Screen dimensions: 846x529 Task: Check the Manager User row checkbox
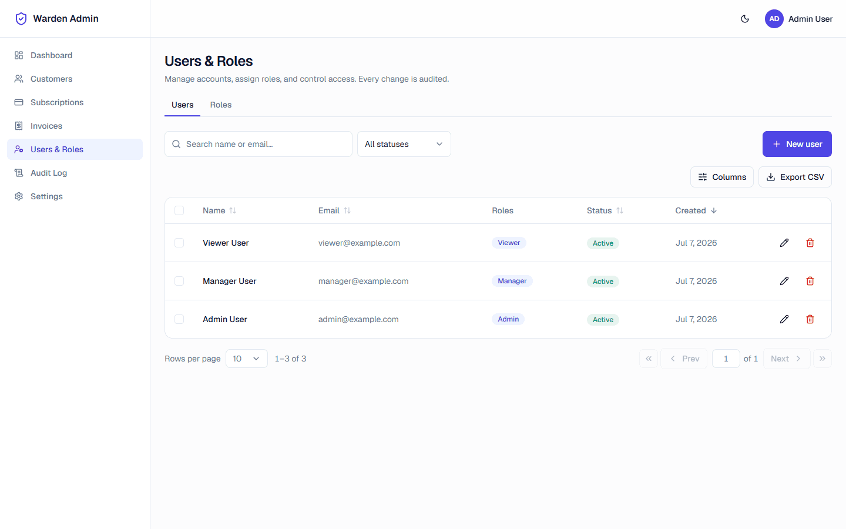(179, 281)
